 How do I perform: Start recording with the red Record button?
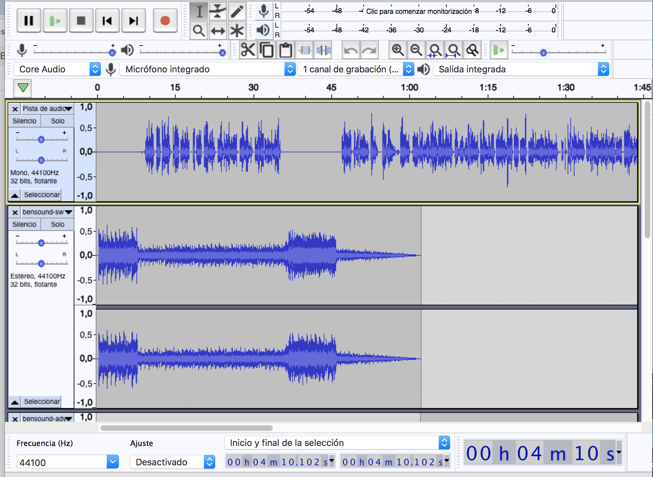[165, 21]
